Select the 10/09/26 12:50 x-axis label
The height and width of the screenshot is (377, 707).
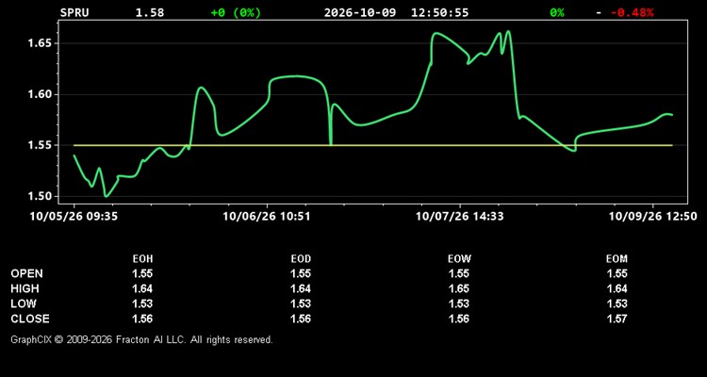[653, 217]
